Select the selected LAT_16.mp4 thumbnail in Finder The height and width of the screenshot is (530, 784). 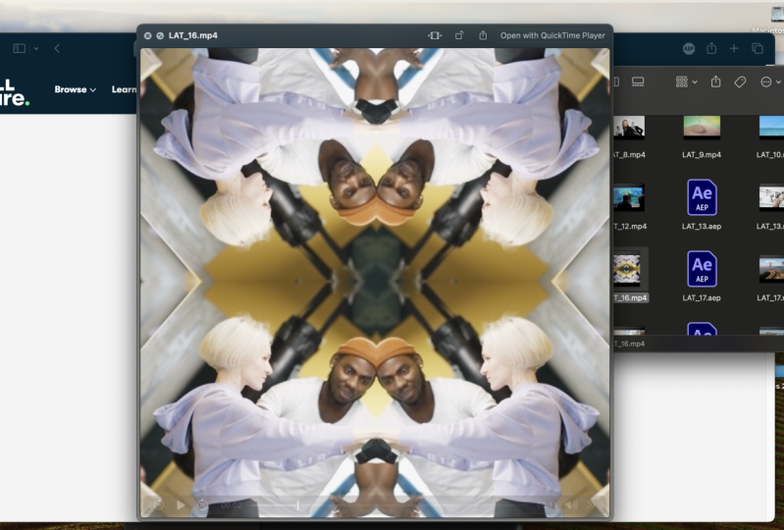627,270
